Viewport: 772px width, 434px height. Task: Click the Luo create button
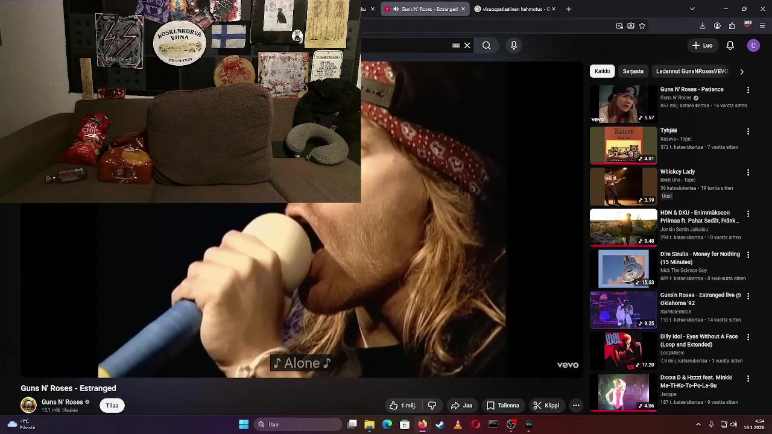click(702, 45)
